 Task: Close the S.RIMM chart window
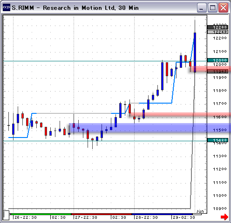pyautogui.click(x=223, y=7)
